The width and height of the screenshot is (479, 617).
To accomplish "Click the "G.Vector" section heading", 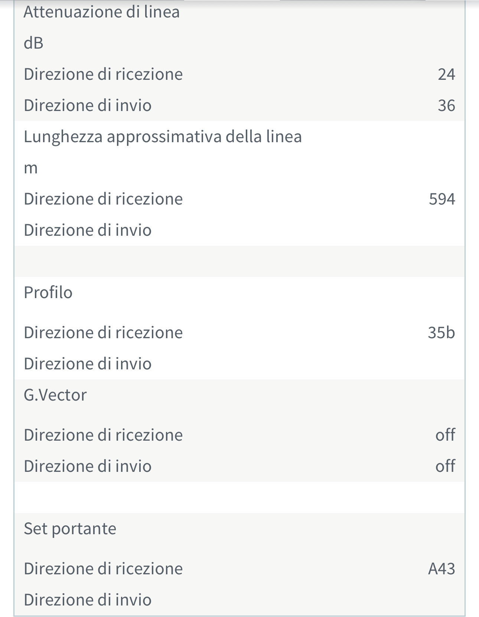I will 55,395.
